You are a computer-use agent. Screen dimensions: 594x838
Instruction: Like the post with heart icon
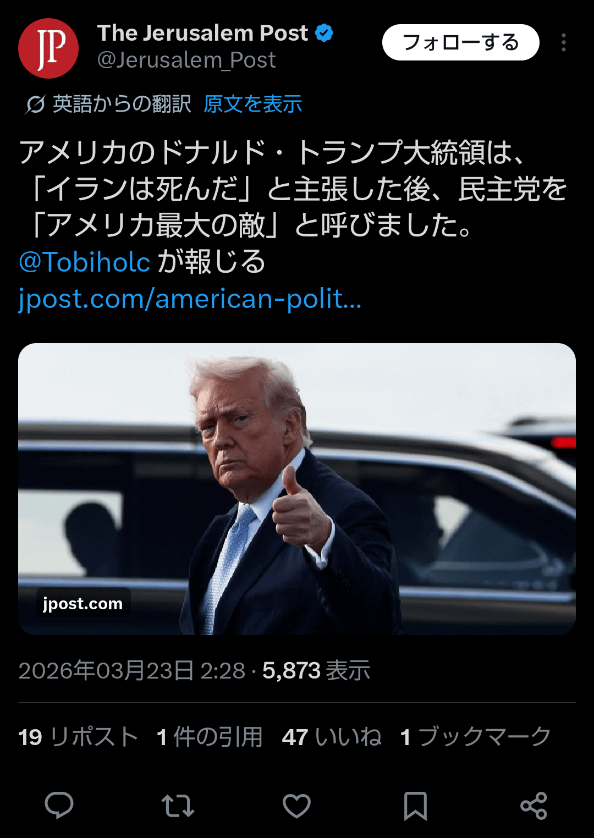pos(296,806)
